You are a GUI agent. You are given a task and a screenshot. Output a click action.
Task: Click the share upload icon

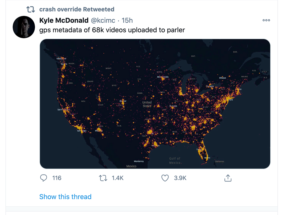[228, 178]
